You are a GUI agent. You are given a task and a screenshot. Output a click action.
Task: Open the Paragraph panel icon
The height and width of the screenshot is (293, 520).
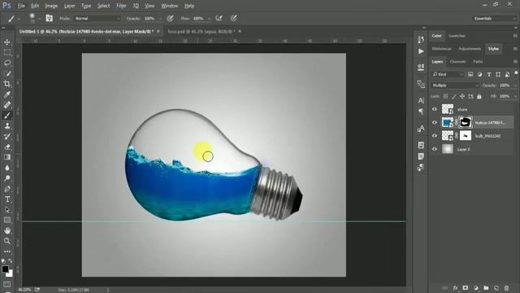pyautogui.click(x=421, y=112)
